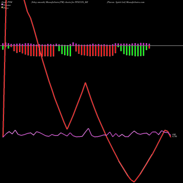Screen dimensions: 183x183
Task: Click the 'Volume' legend label
Action: (x=7, y=5)
